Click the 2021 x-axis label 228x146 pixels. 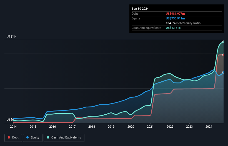point(150,127)
